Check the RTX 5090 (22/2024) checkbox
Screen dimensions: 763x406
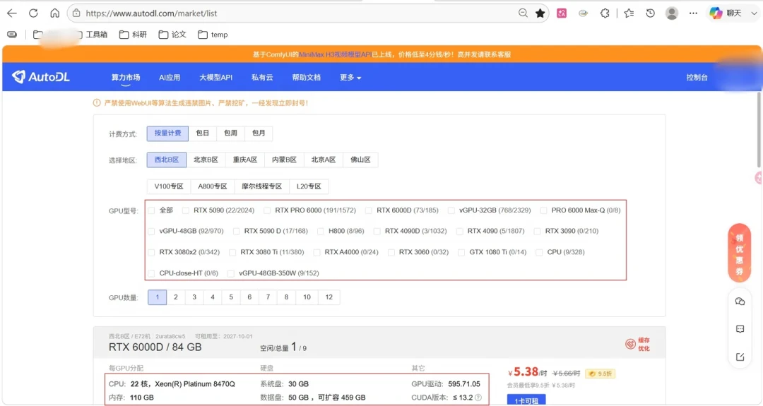[x=185, y=210]
